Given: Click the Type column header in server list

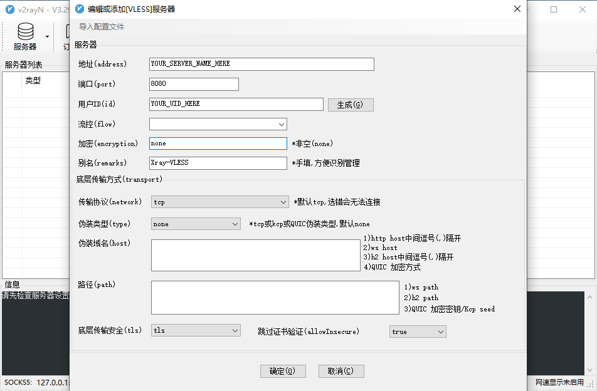Looking at the screenshot, I should point(33,80).
